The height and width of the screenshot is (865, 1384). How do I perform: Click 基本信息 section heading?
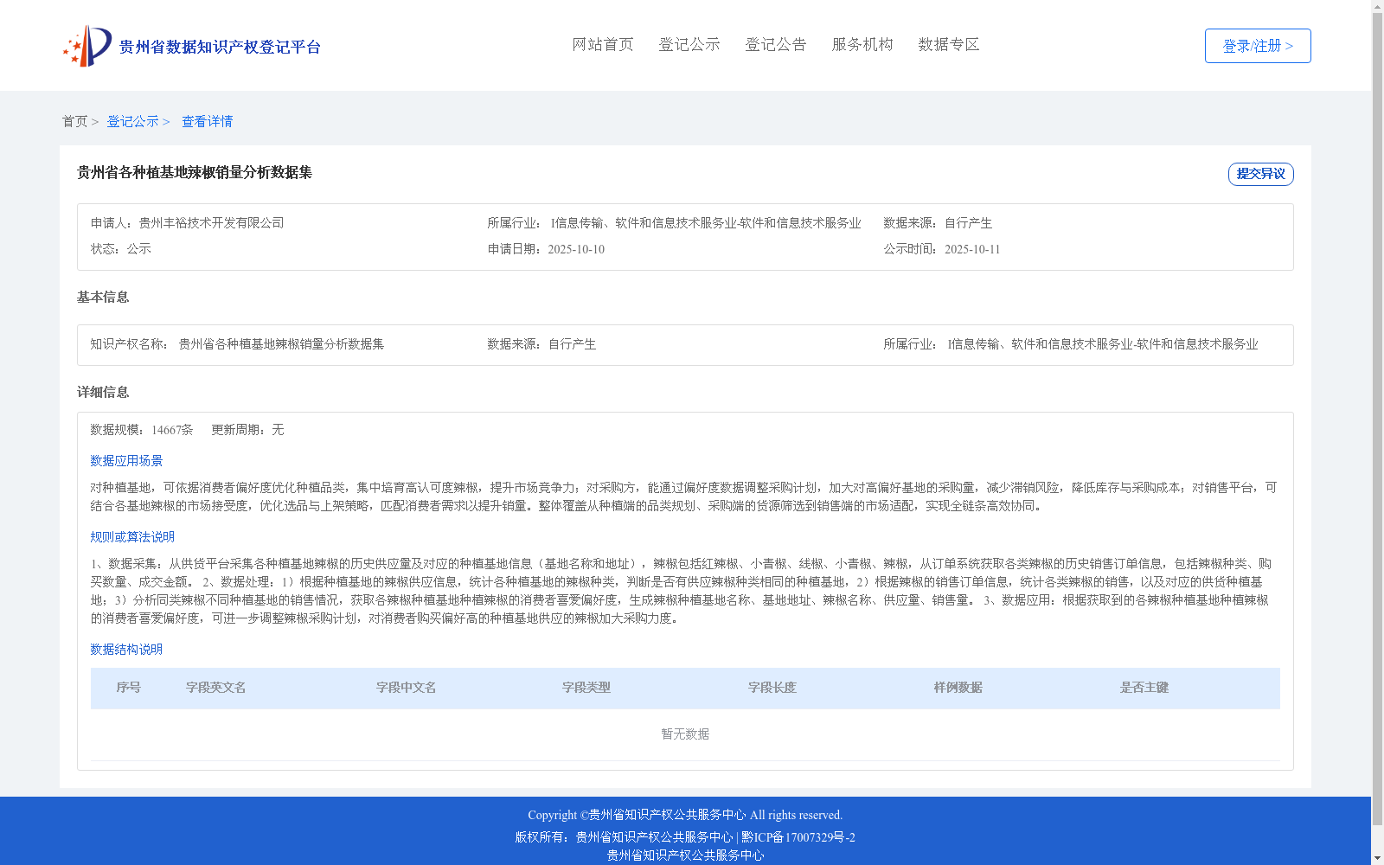coord(103,298)
